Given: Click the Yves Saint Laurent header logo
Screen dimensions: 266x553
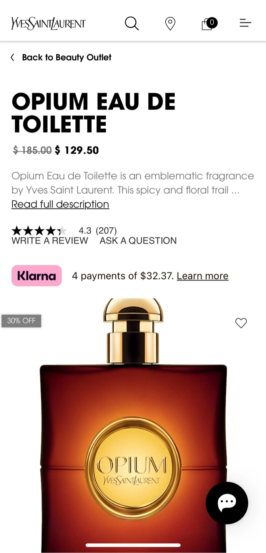Looking at the screenshot, I should click(48, 23).
